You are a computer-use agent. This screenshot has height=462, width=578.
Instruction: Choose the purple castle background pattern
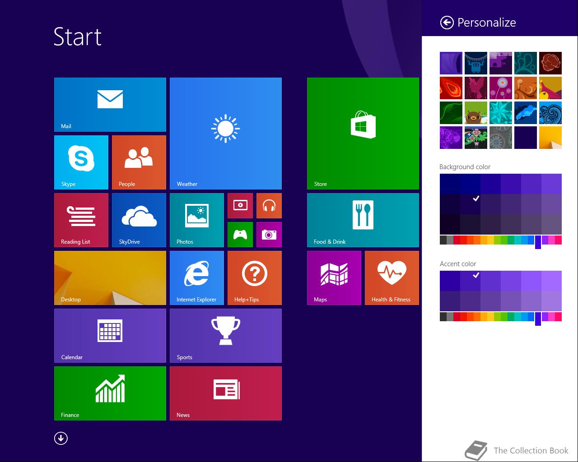coord(501,63)
